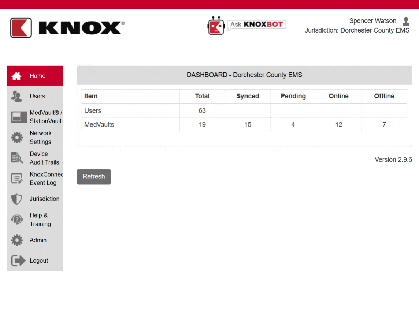Click the DASHBOARD - Dorchester County EMS title

point(244,75)
